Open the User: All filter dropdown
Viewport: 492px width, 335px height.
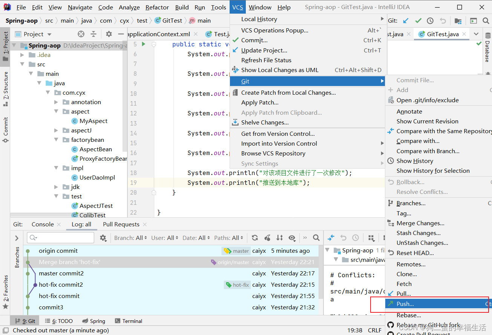165,238
